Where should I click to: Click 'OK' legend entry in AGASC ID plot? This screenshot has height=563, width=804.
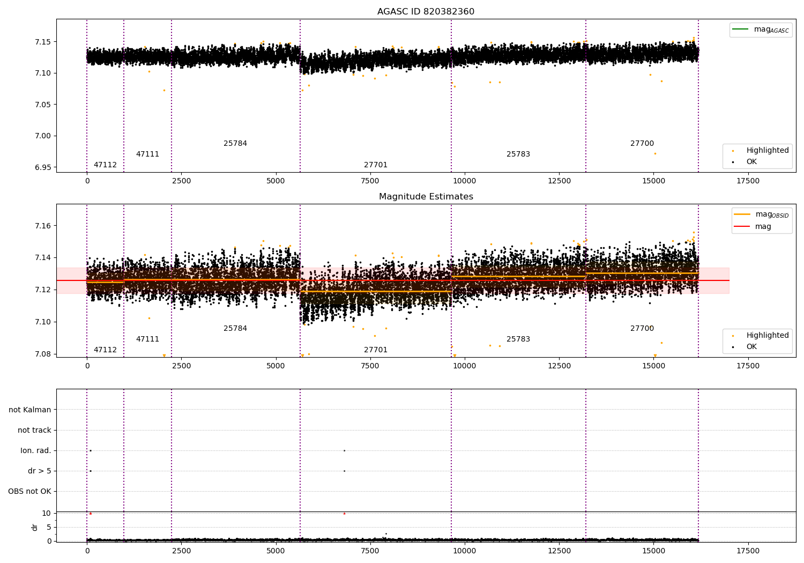tap(745, 162)
